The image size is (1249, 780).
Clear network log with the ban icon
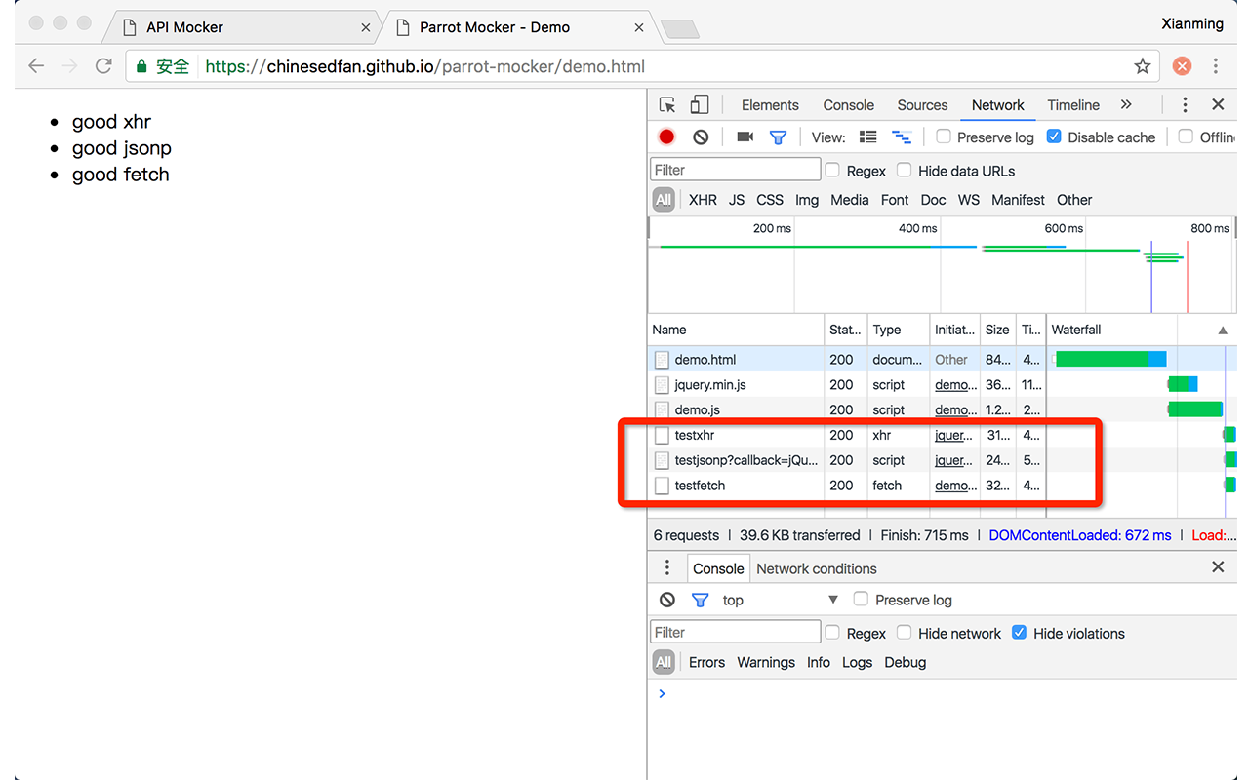(701, 137)
